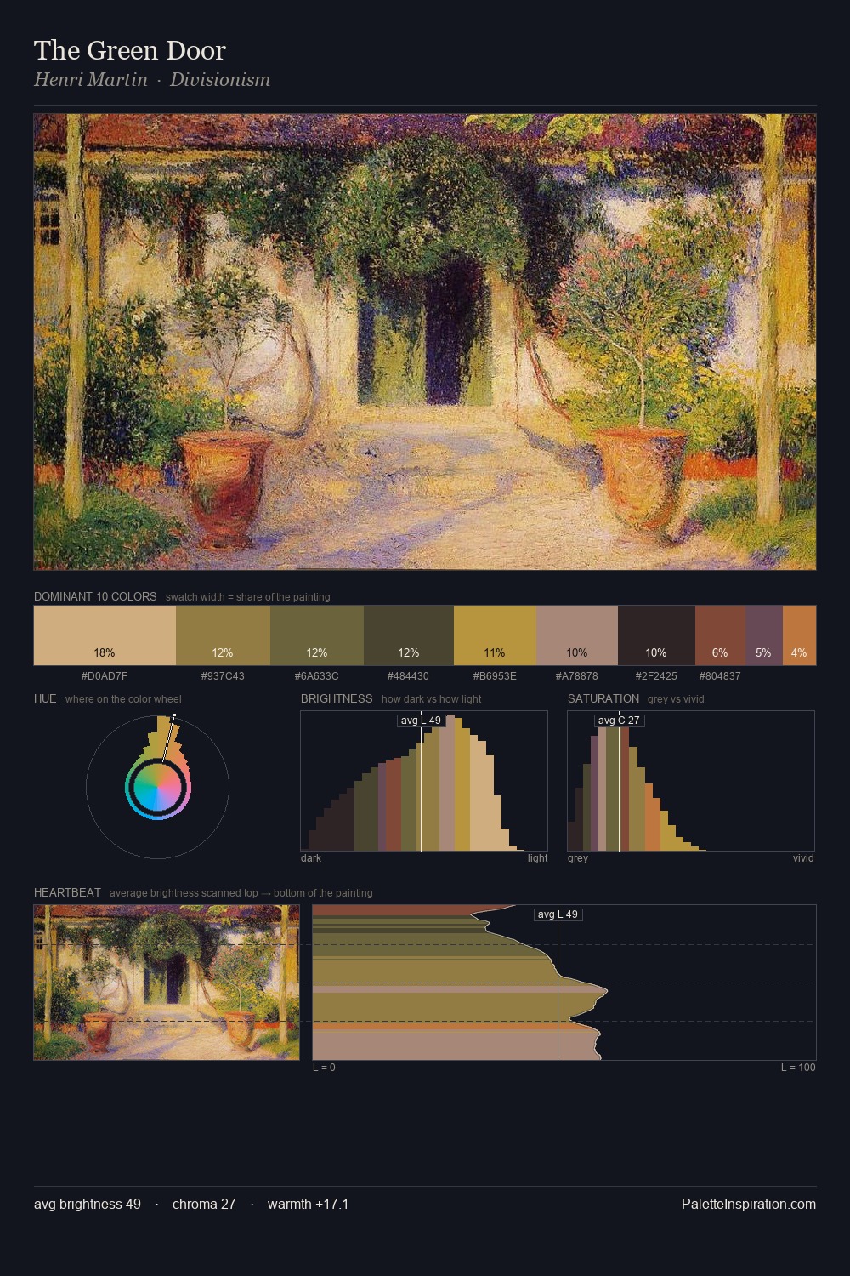
Task: Click the 'warmth +17.1' footer stat
Action: (308, 1204)
